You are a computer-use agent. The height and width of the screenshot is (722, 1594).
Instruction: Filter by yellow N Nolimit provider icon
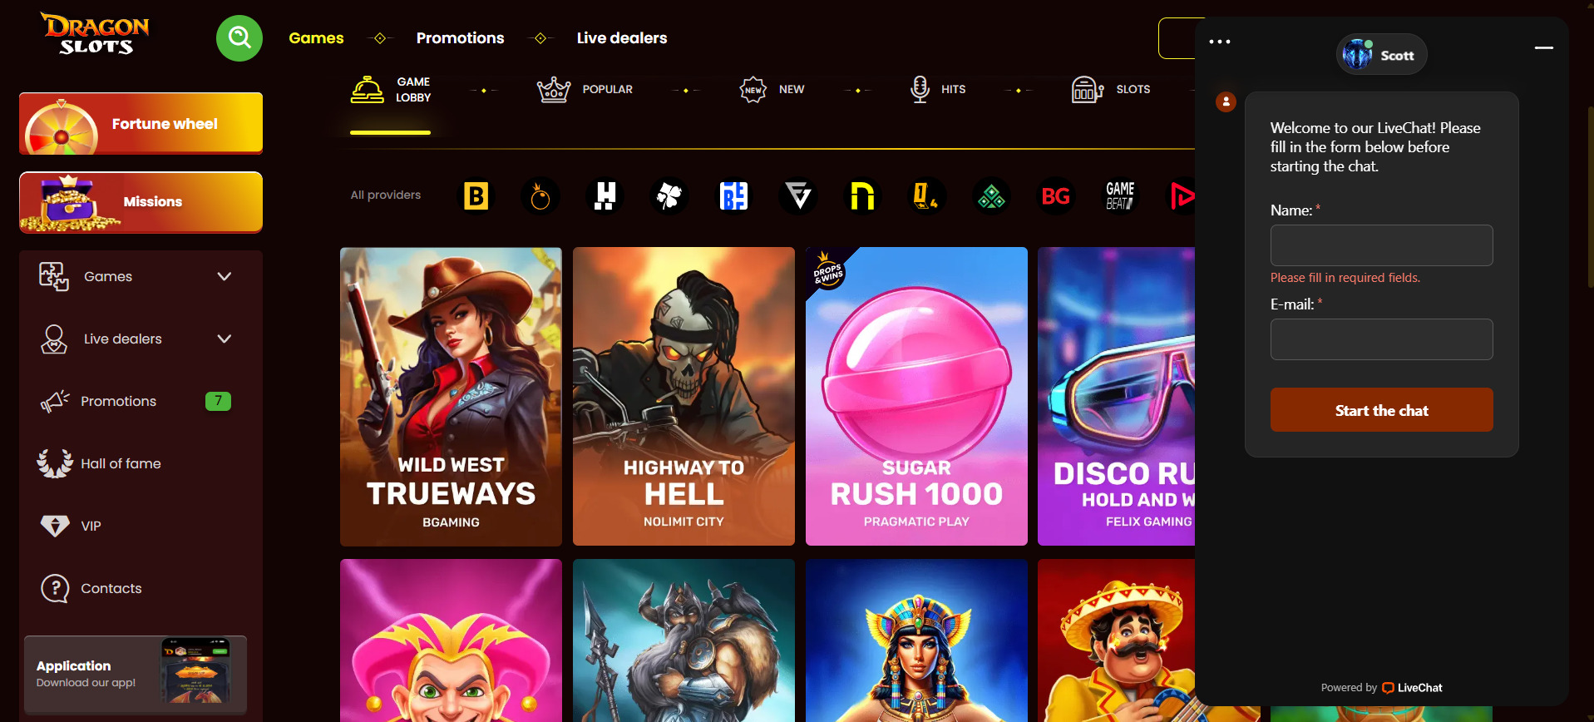click(x=862, y=196)
